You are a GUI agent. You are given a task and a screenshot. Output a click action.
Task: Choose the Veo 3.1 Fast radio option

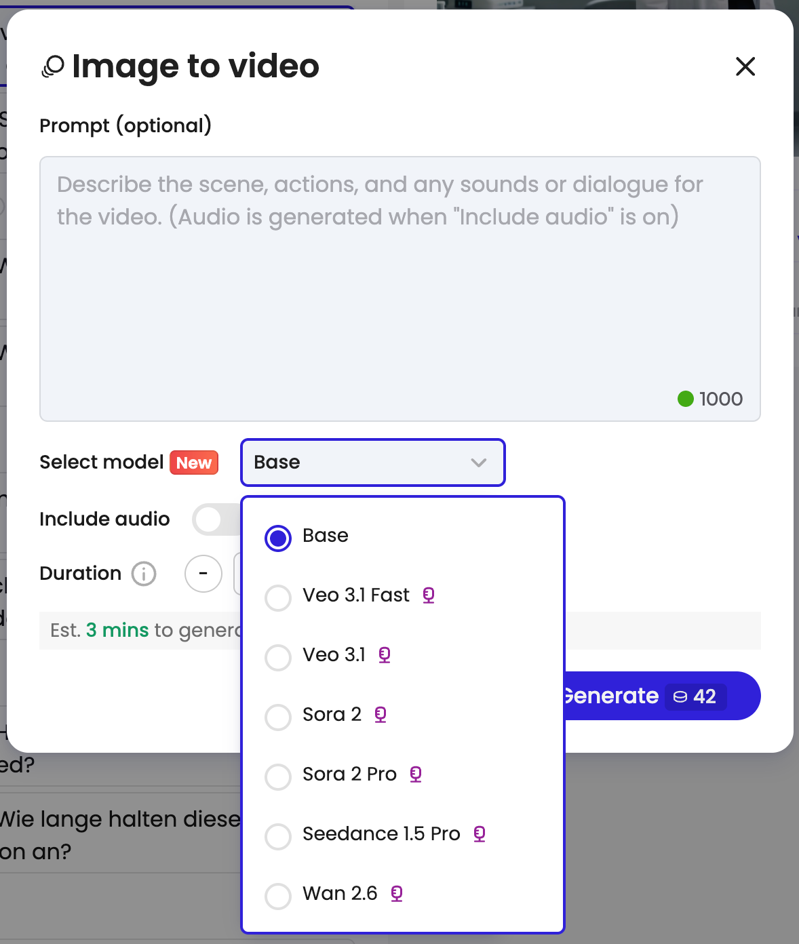coord(278,598)
